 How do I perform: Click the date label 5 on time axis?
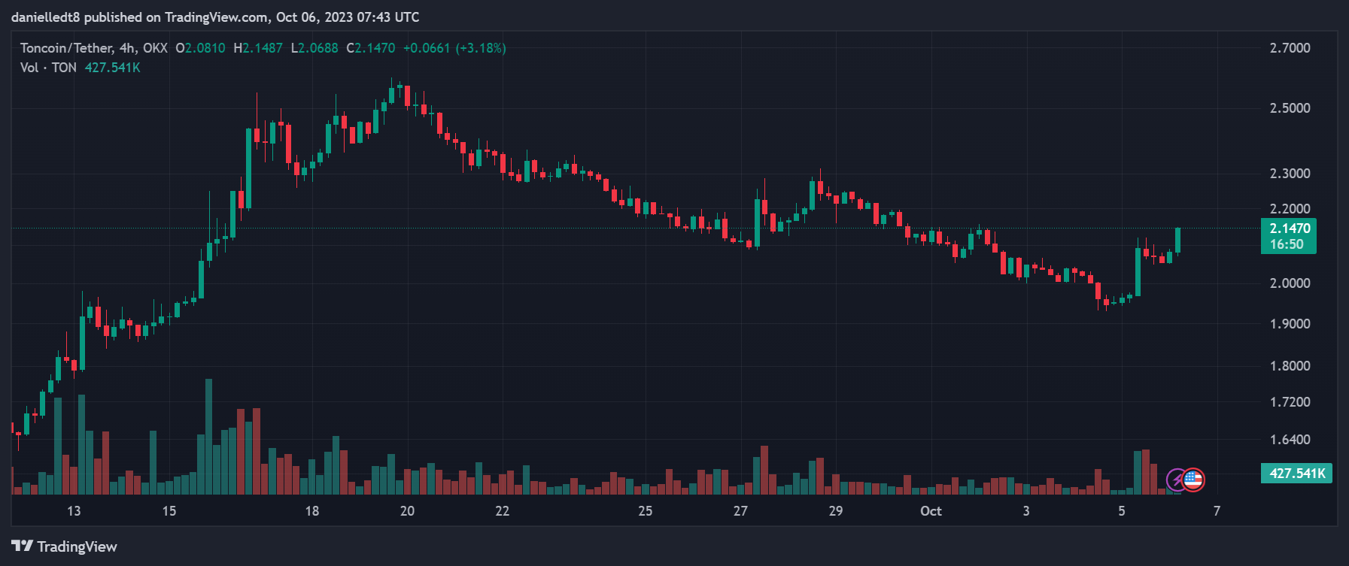(1122, 511)
